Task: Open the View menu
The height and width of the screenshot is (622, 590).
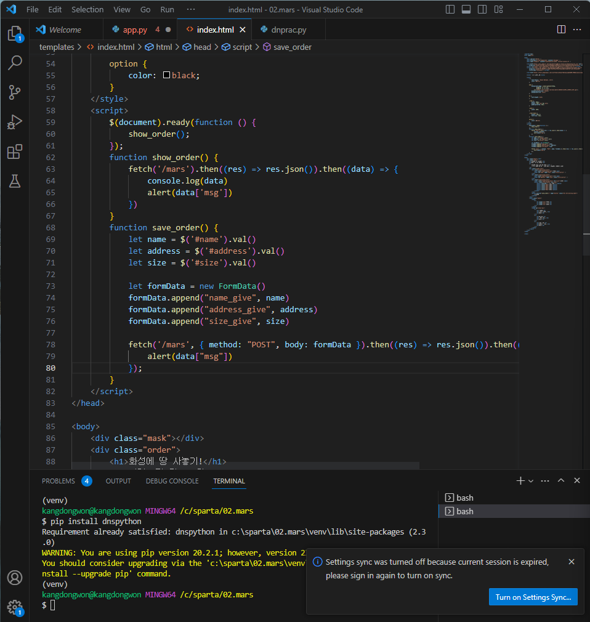Action: (x=122, y=9)
